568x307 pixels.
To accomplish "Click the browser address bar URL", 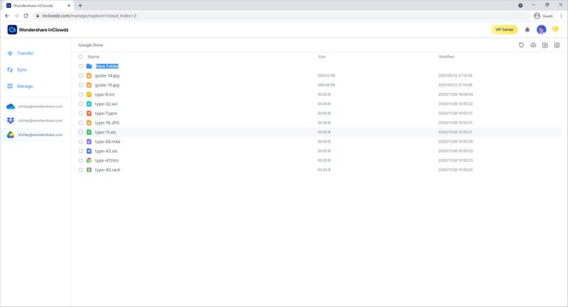I will (89, 16).
